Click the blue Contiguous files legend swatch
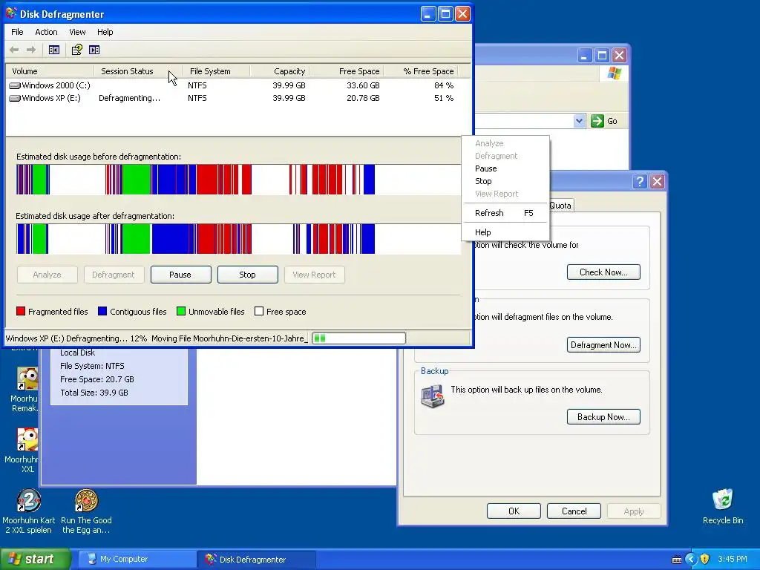This screenshot has height=570, width=760. [x=102, y=311]
